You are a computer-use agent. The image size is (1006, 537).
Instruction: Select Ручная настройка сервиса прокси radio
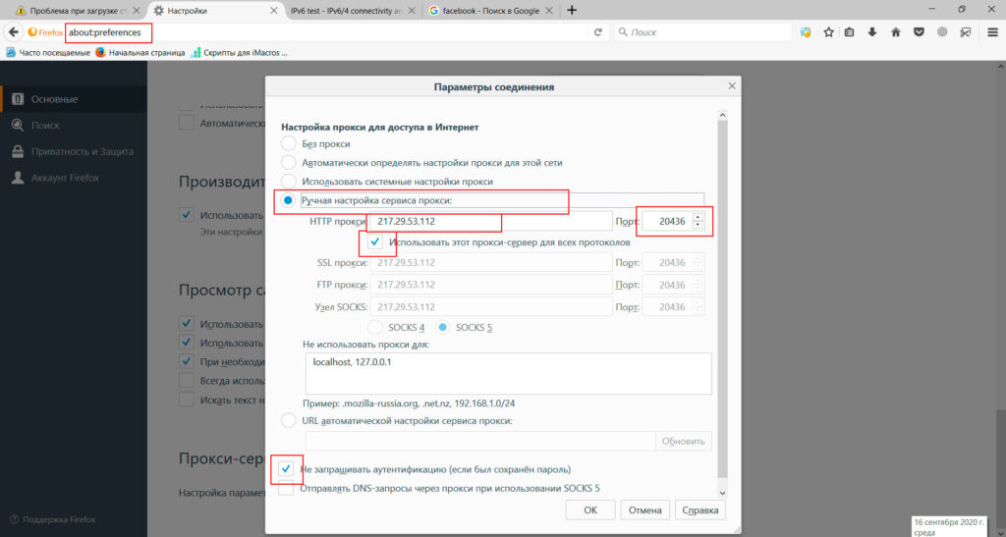click(x=288, y=200)
